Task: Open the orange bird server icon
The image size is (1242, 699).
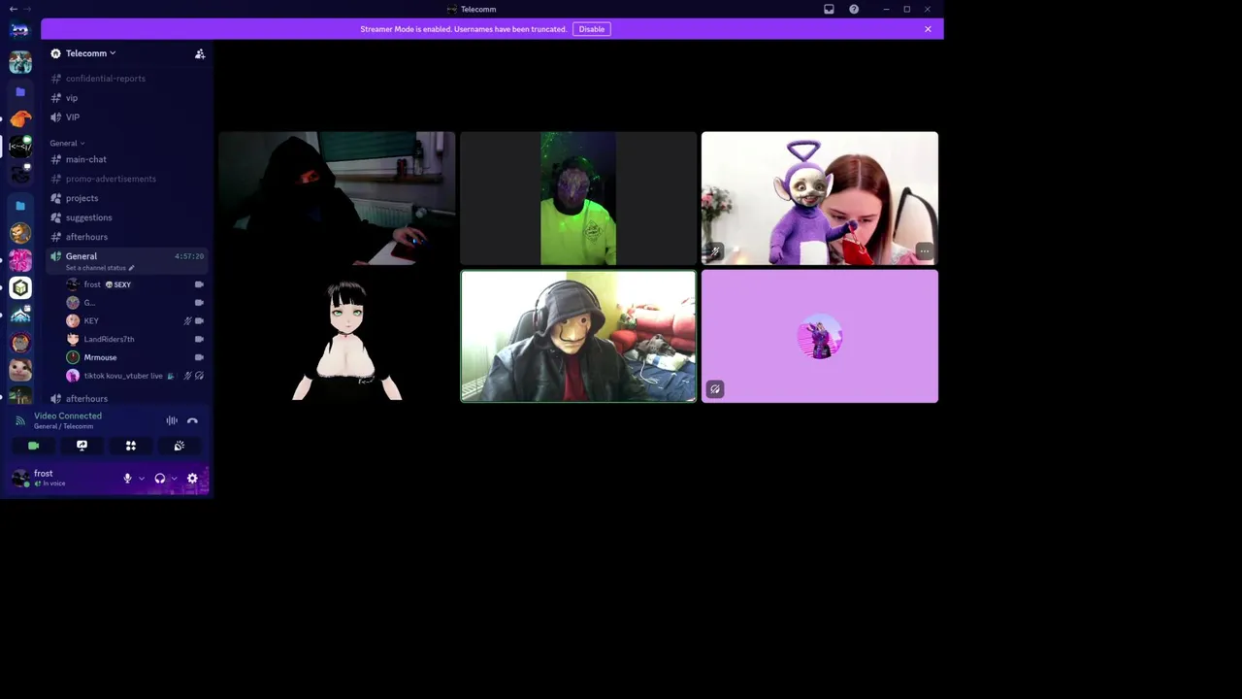Action: click(20, 118)
